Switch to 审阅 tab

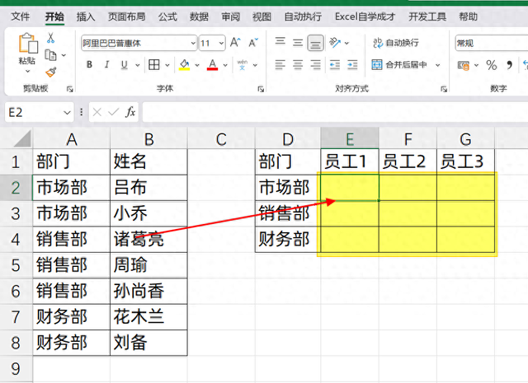pos(231,16)
